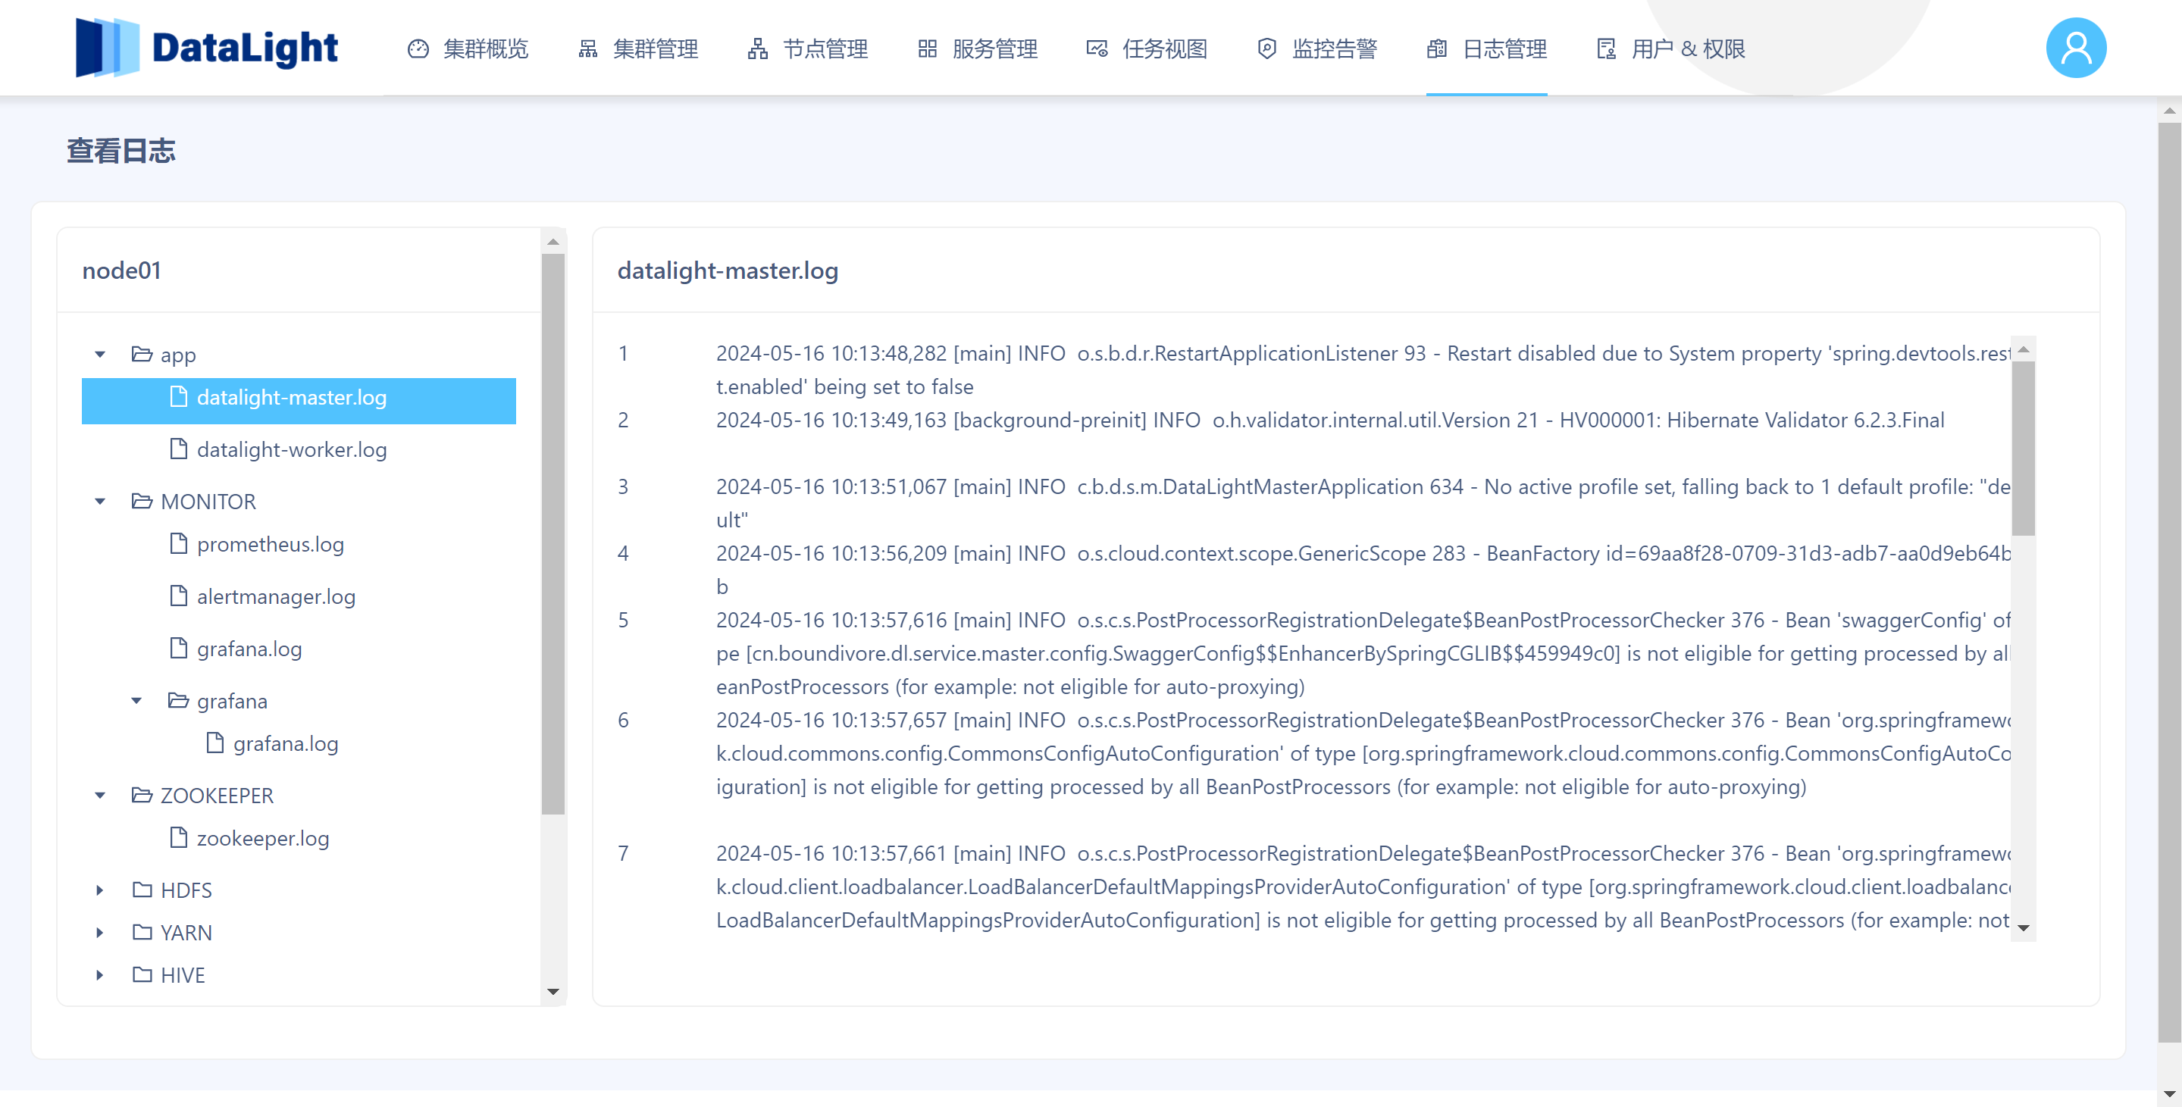Click the log viewer scrollbar thumb
Image resolution: width=2182 pixels, height=1107 pixels.
point(2024,449)
